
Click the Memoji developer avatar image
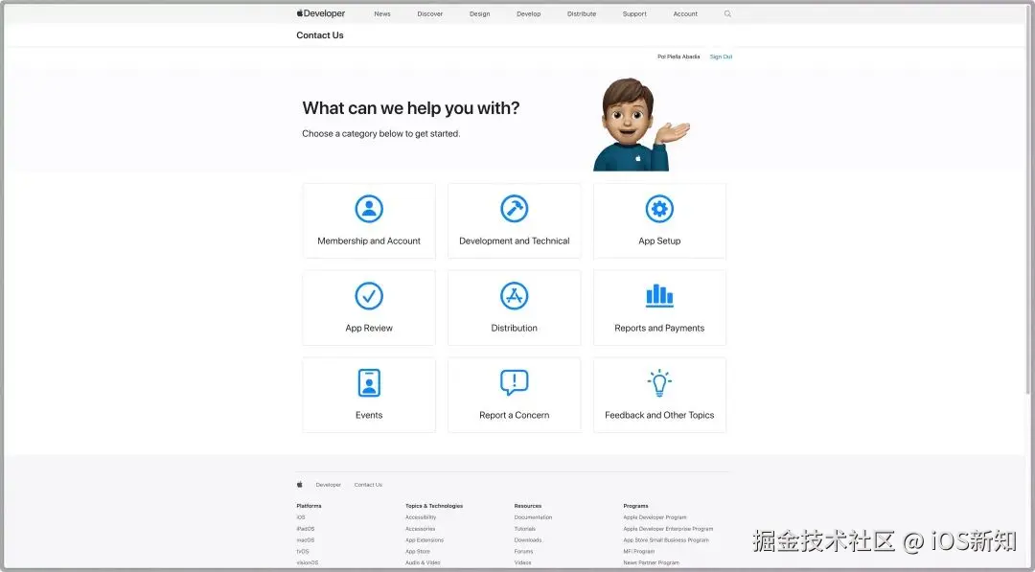[x=639, y=124]
